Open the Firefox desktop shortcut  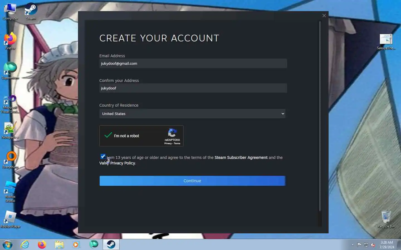click(10, 41)
